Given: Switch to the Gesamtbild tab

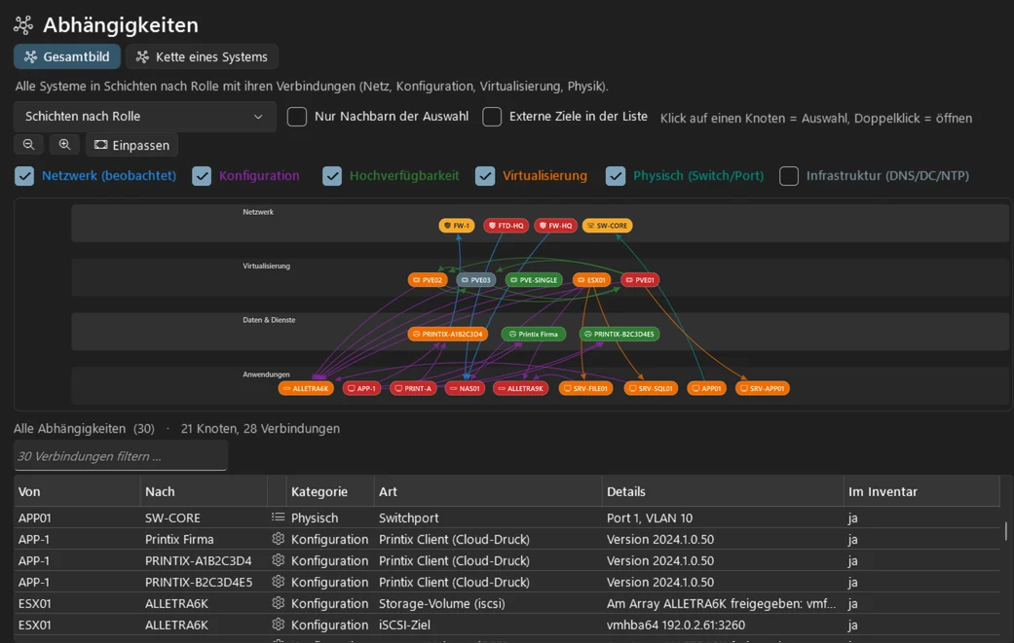Looking at the screenshot, I should click(x=67, y=56).
